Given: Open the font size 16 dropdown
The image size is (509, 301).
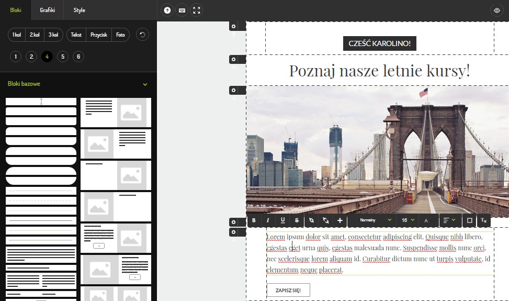Looking at the screenshot, I should (408, 220).
